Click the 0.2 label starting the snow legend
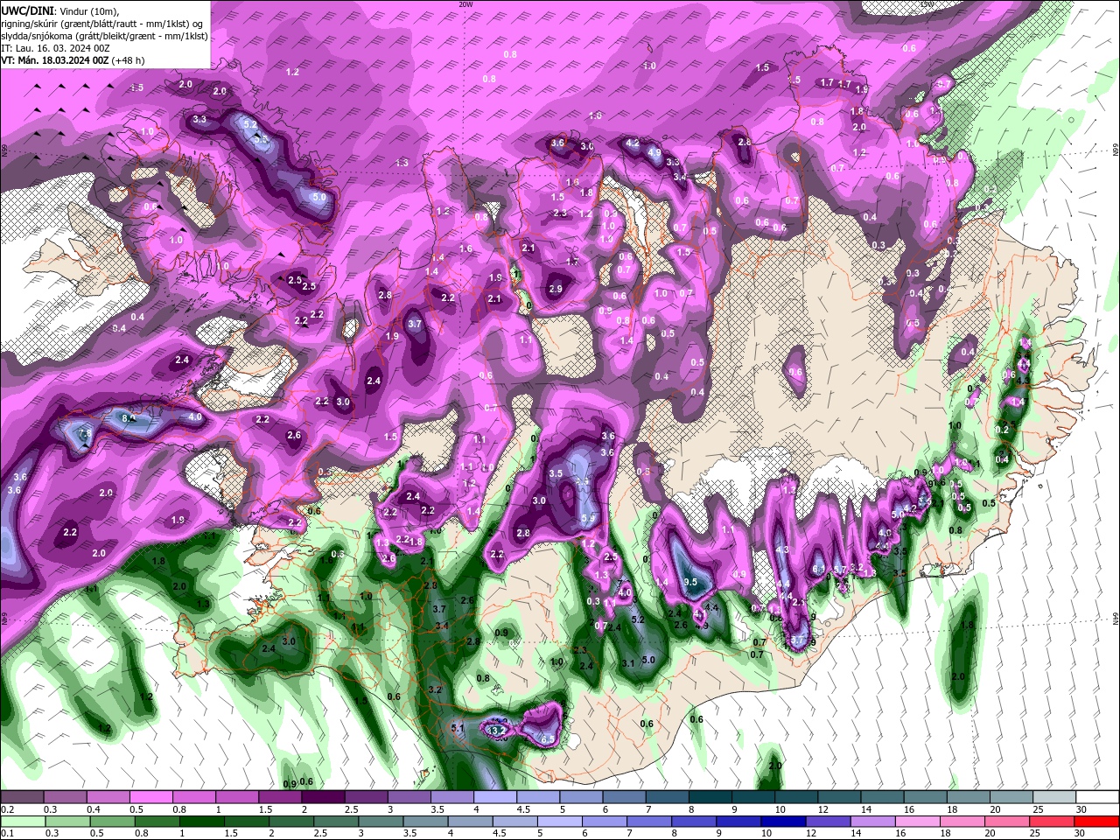Image resolution: width=1120 pixels, height=840 pixels. 7,809
